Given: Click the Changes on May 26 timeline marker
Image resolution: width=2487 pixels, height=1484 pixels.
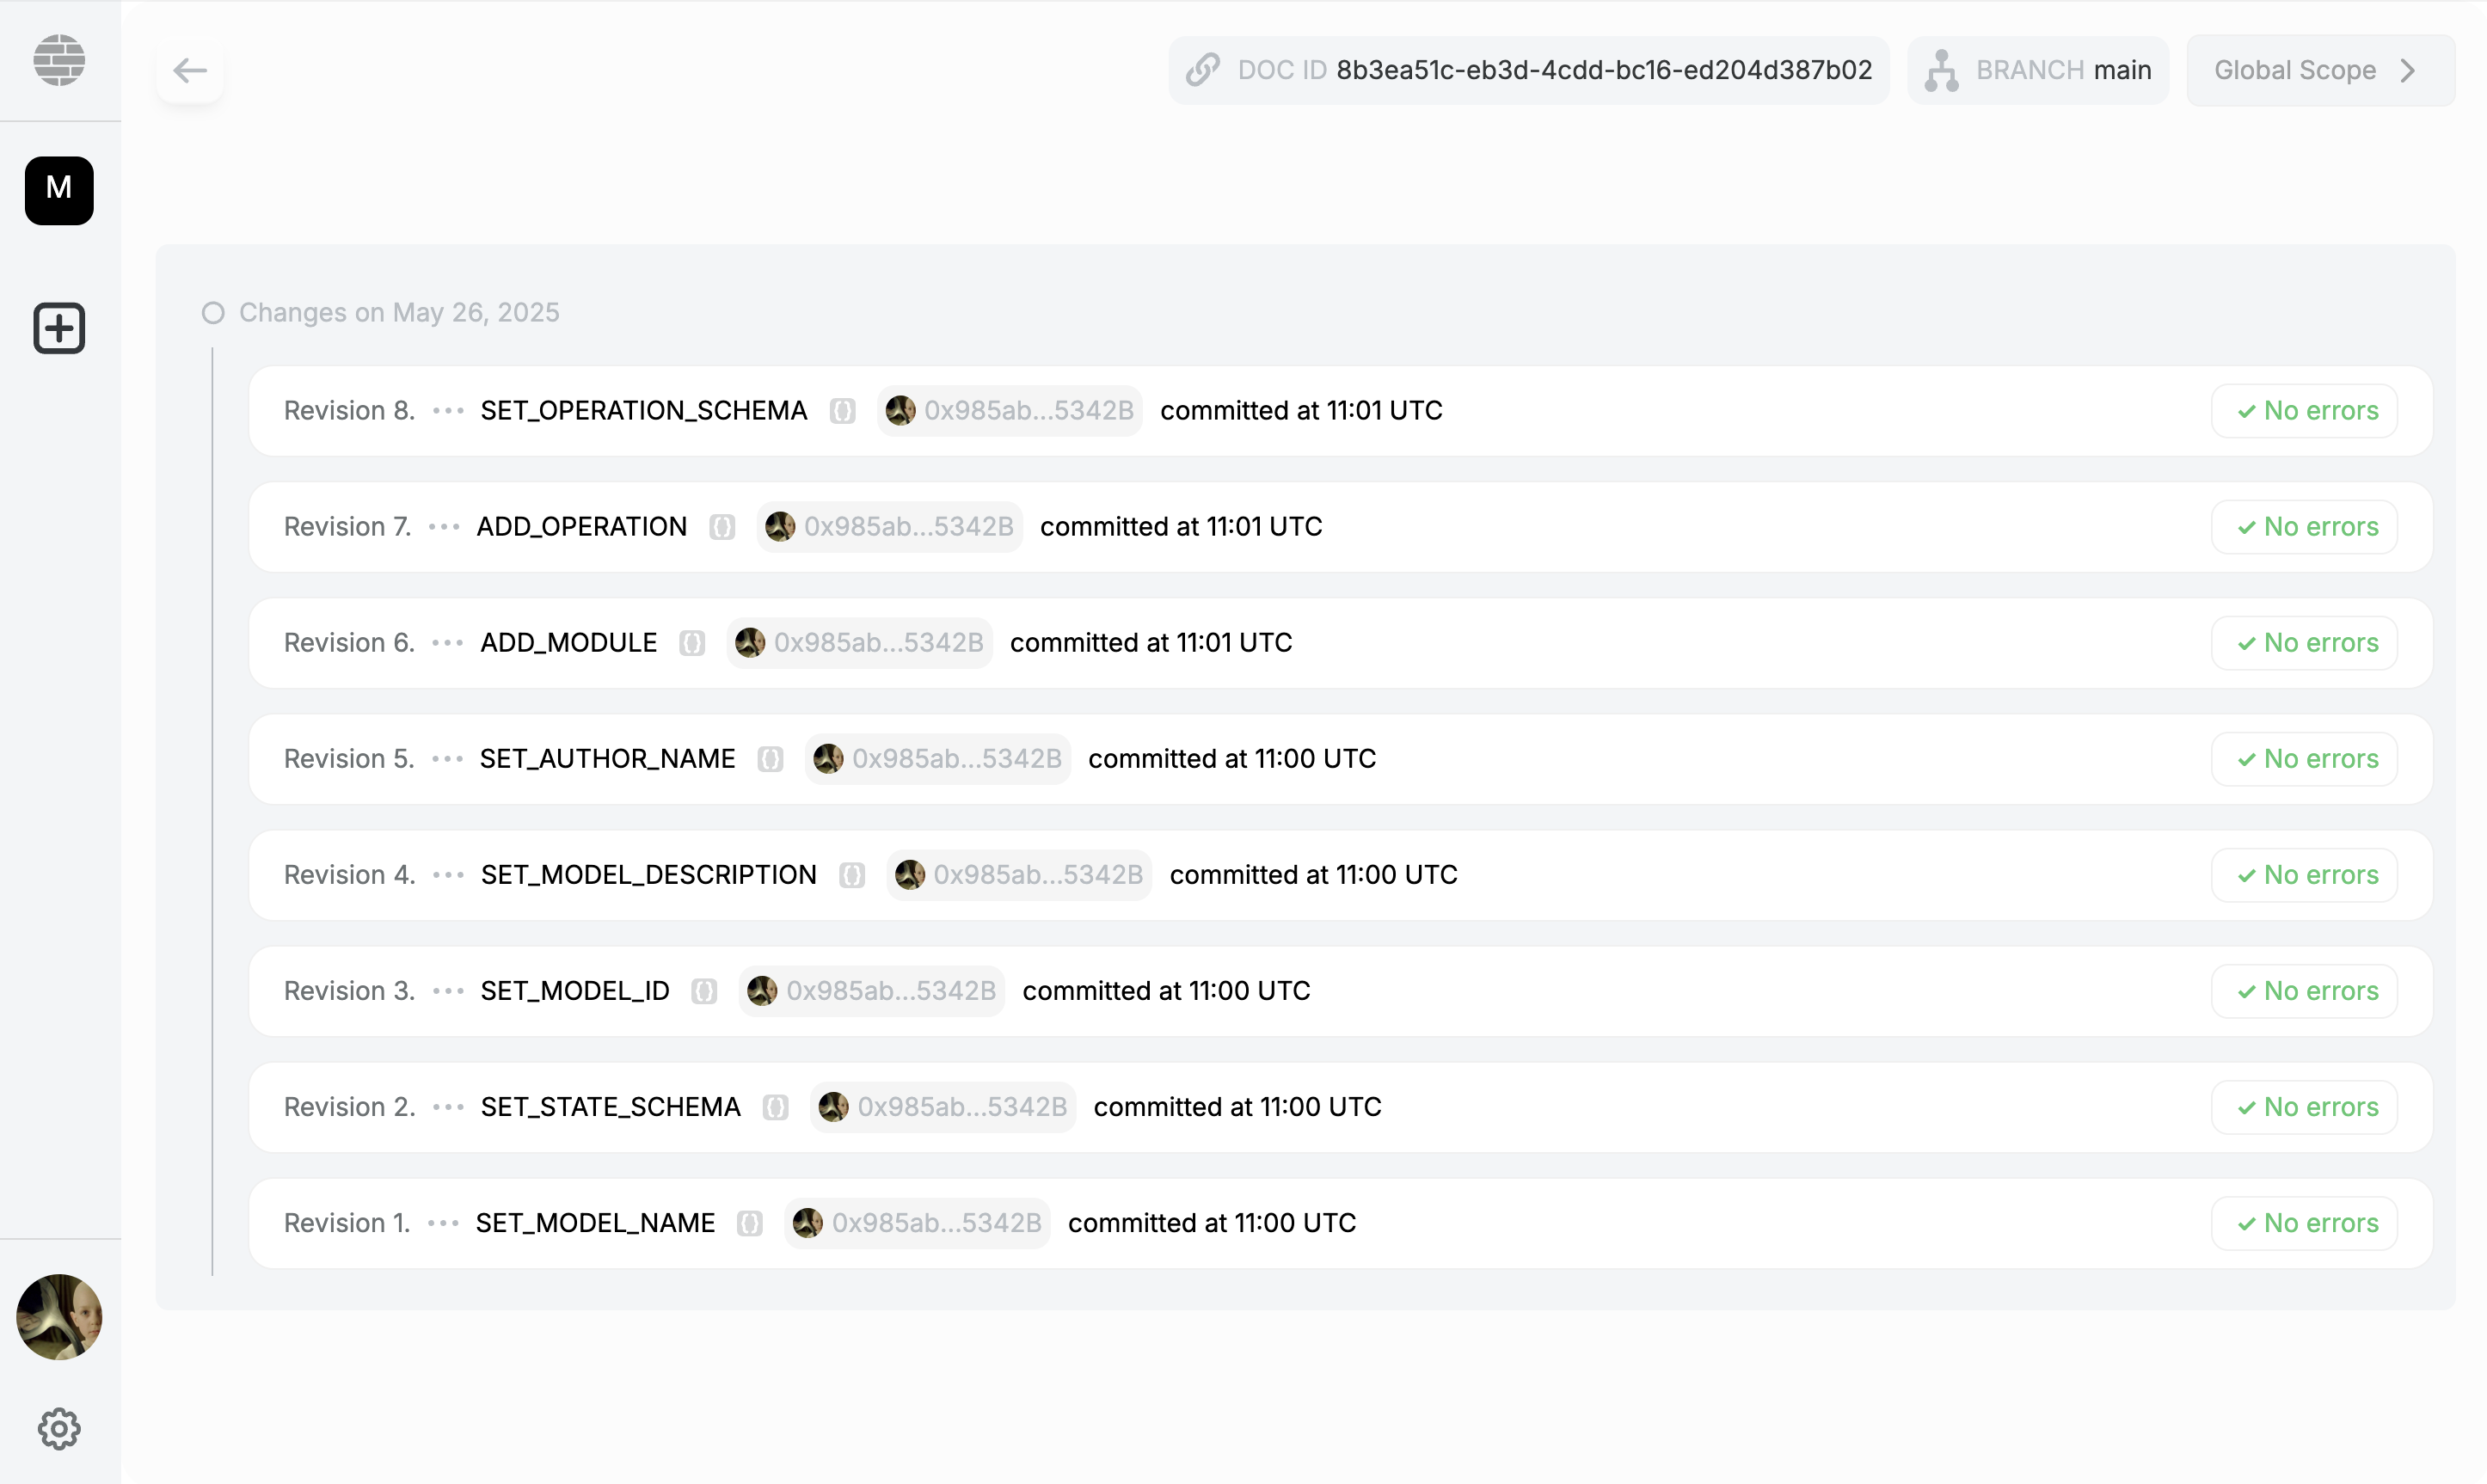Looking at the screenshot, I should pyautogui.click(x=213, y=313).
